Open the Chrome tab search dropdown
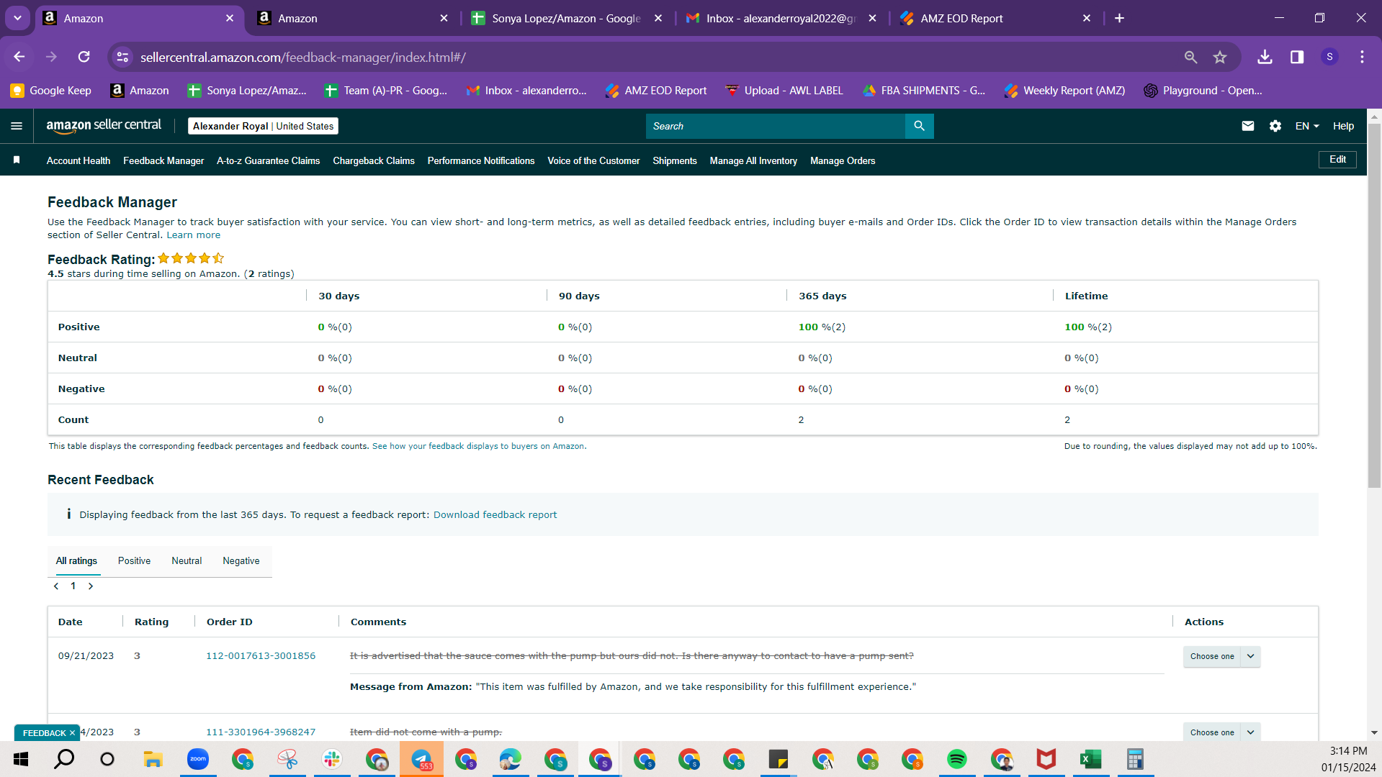The height and width of the screenshot is (777, 1382). point(17,18)
